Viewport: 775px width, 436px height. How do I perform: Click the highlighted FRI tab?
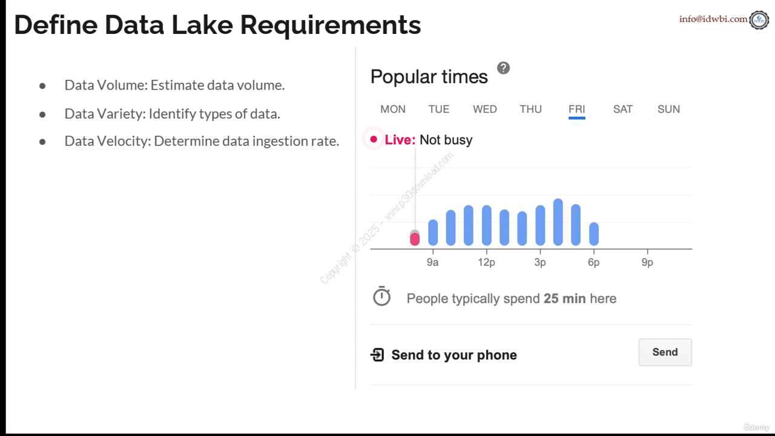576,109
